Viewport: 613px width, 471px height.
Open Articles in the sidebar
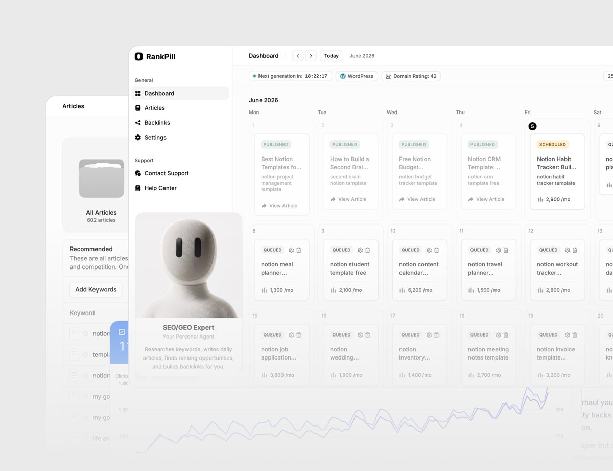[180, 108]
